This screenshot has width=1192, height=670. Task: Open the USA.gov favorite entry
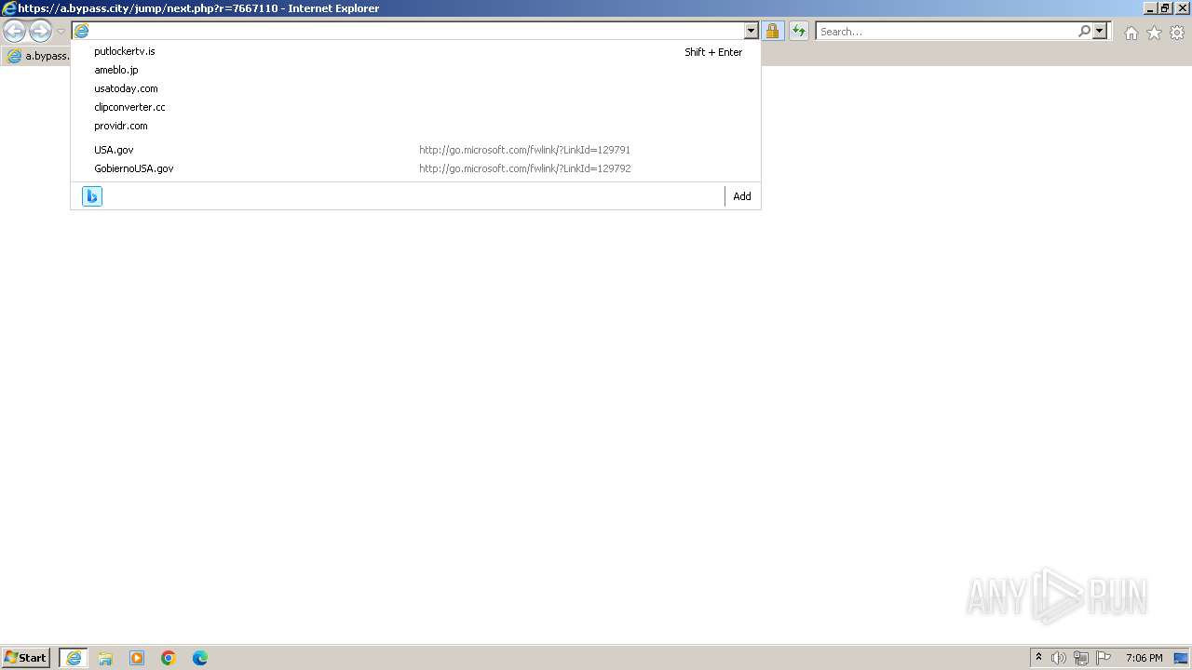click(x=415, y=150)
